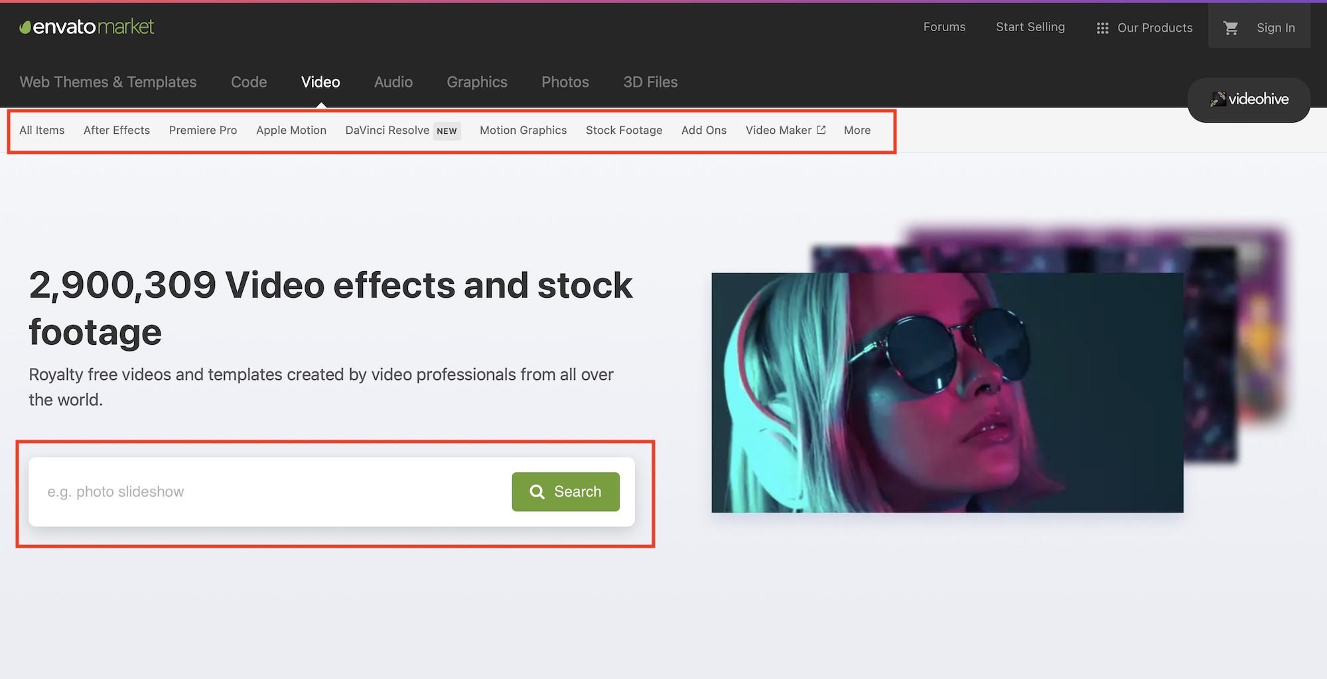1327x679 pixels.
Task: Switch to the Code category
Action: [249, 82]
